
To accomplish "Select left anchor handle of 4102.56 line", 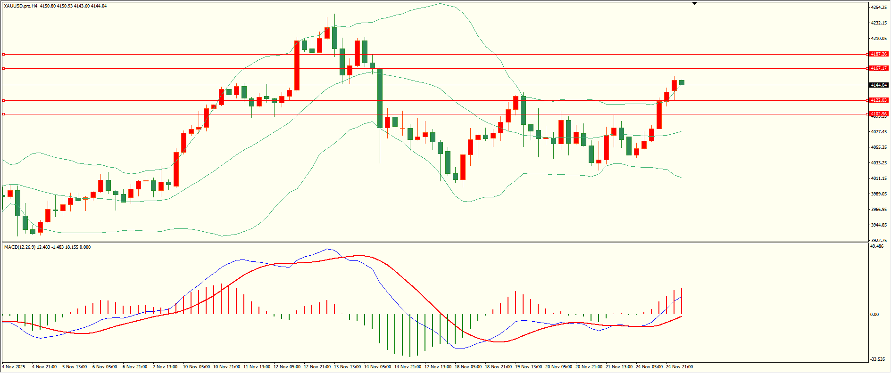I will click(4, 114).
